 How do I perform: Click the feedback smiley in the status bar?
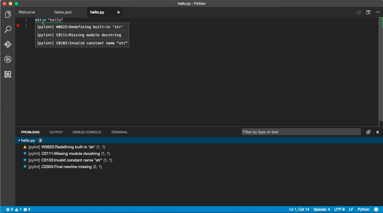pyautogui.click(x=377, y=209)
